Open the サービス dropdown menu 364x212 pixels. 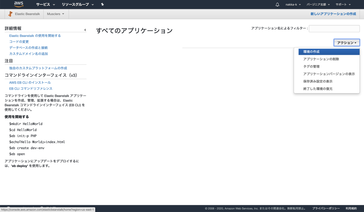point(45,5)
